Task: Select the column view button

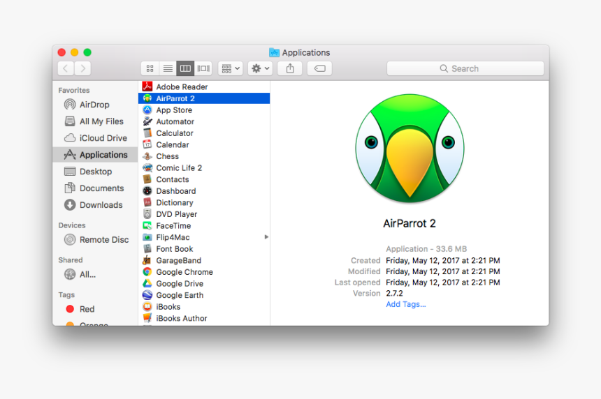Action: tap(185, 68)
